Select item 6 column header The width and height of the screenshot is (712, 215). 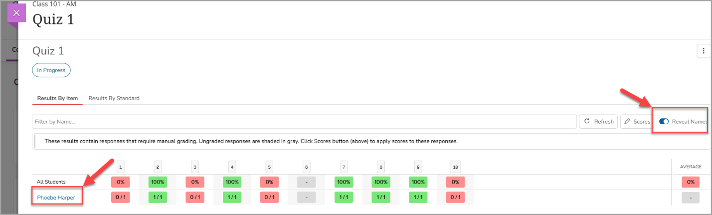306,166
